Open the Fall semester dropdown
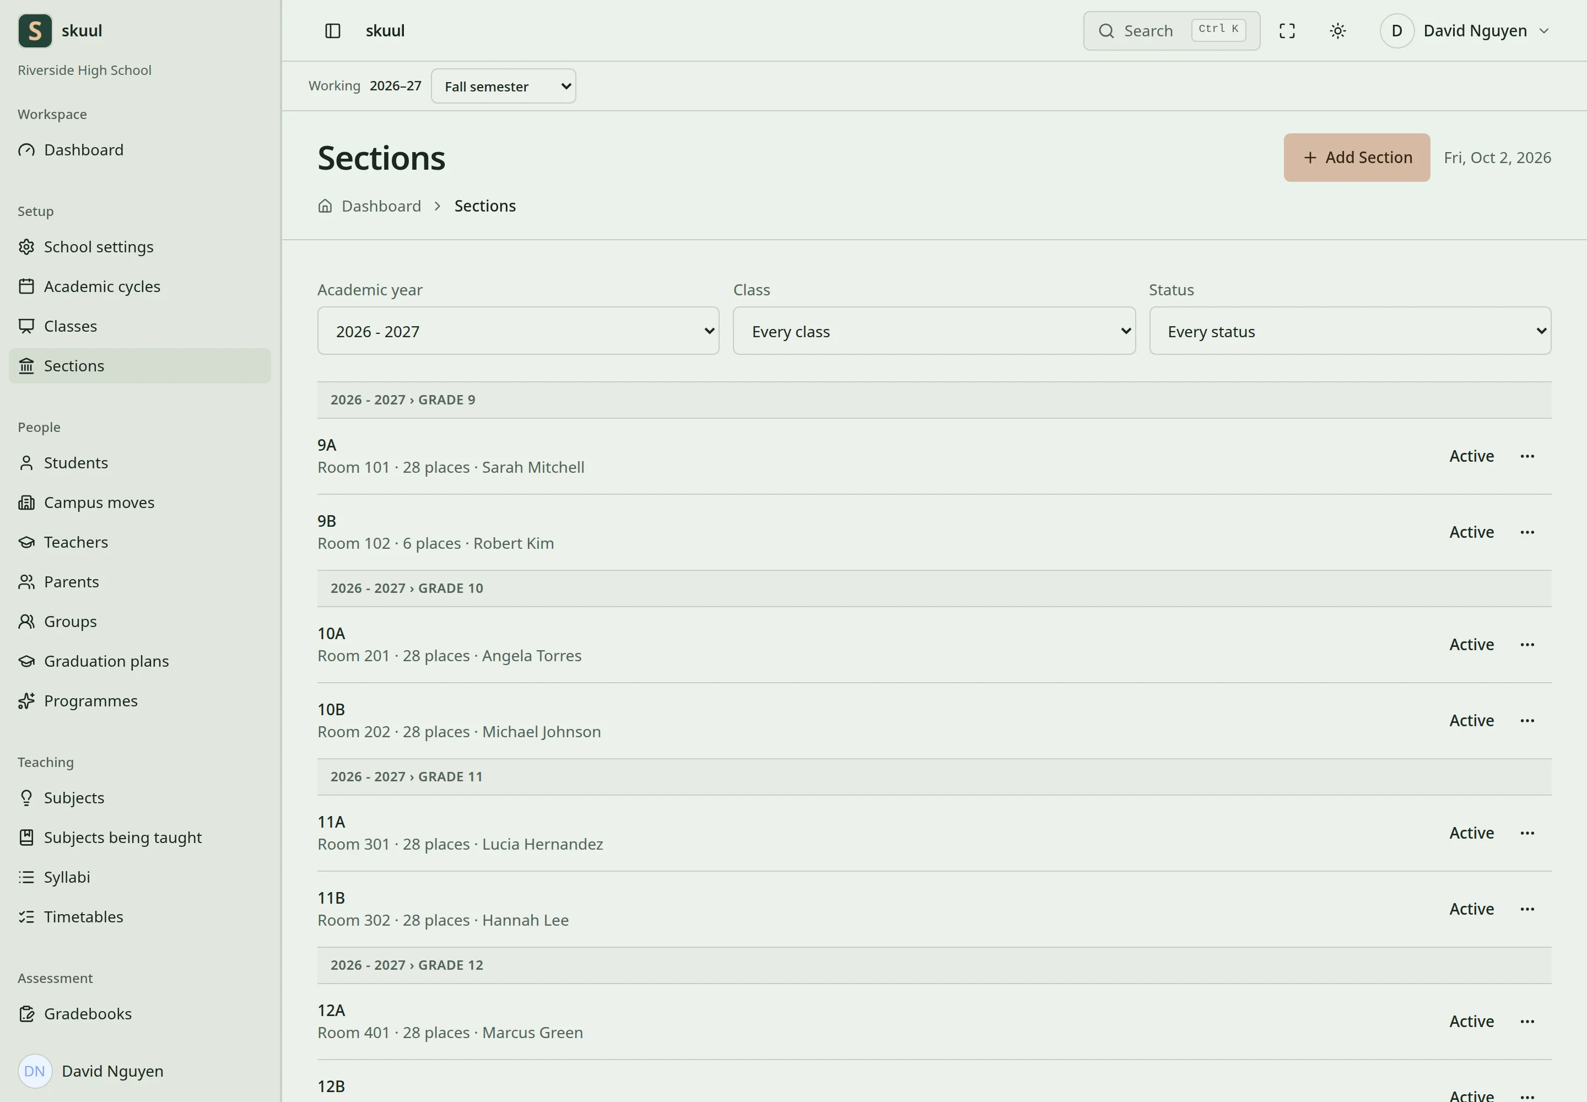The width and height of the screenshot is (1587, 1102). [504, 87]
